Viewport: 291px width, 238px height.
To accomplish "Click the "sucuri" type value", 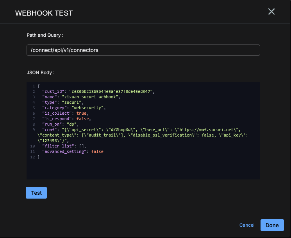I will [71, 102].
